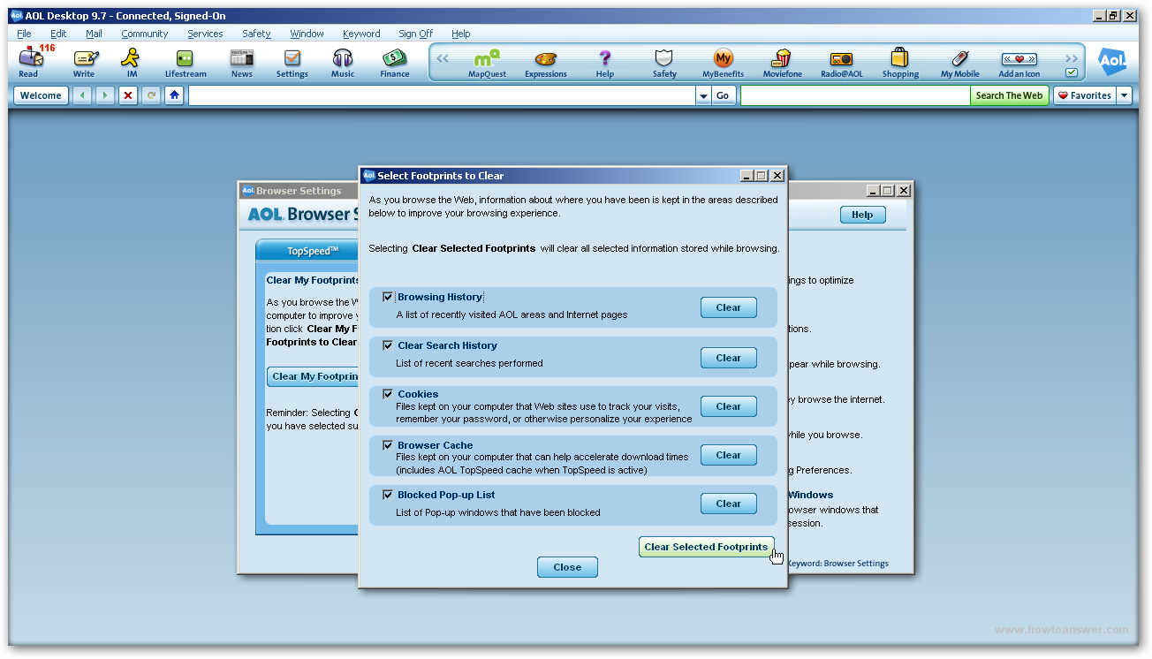This screenshot has height=659, width=1152.
Task: Open the File menu
Action: click(24, 34)
